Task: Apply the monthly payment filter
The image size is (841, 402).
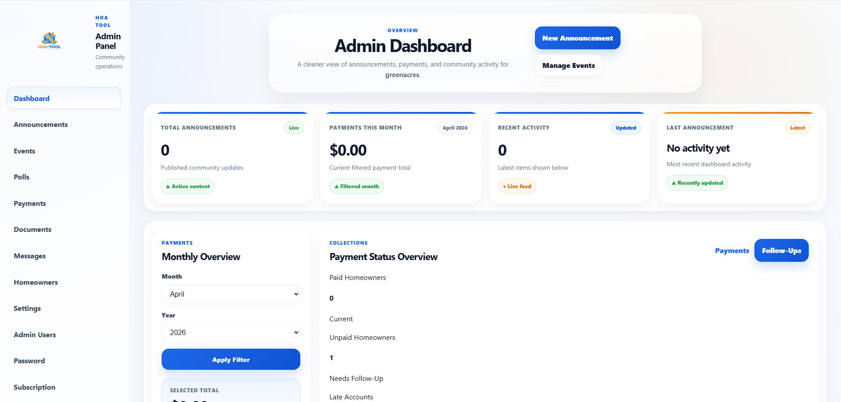Action: pos(231,359)
